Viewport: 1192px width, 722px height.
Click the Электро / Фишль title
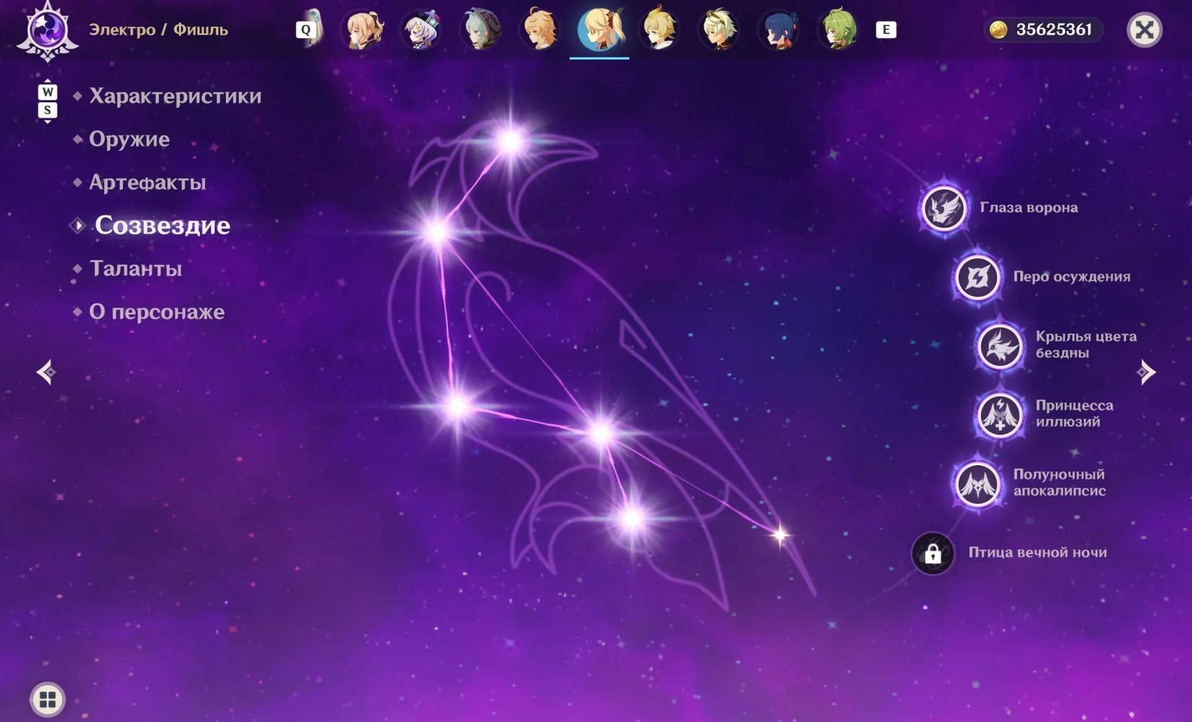[x=158, y=30]
